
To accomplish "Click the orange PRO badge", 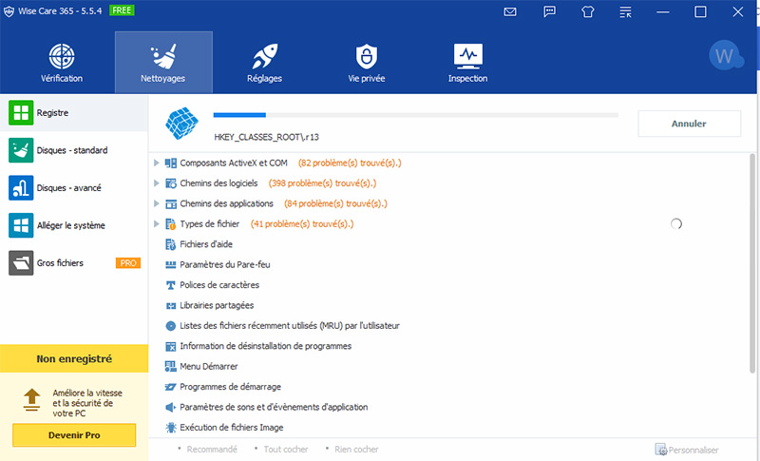I will click(128, 262).
